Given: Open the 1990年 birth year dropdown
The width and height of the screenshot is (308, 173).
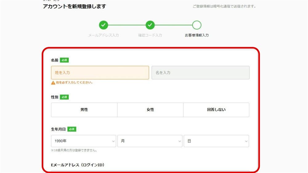Looking at the screenshot, I should [x=83, y=141].
